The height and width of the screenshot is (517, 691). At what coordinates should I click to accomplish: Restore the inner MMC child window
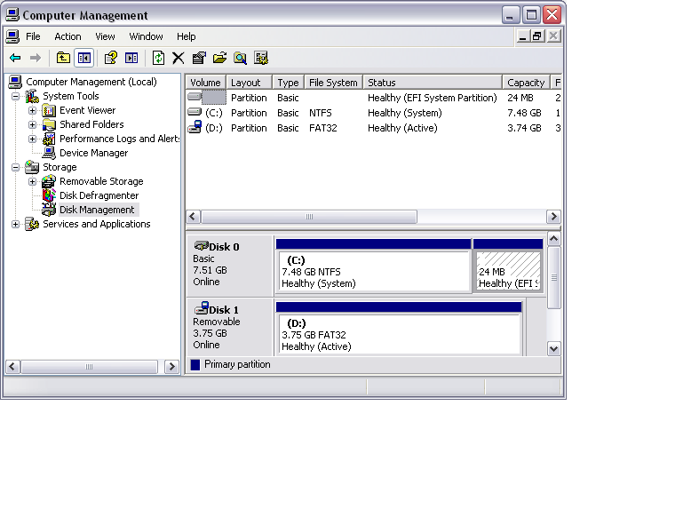pos(537,36)
